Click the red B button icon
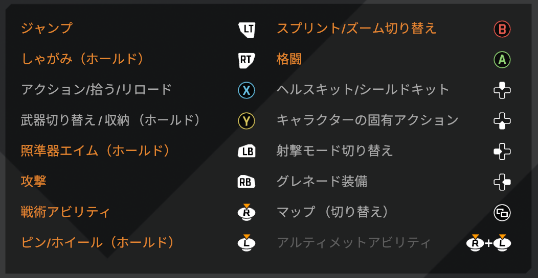 502,30
